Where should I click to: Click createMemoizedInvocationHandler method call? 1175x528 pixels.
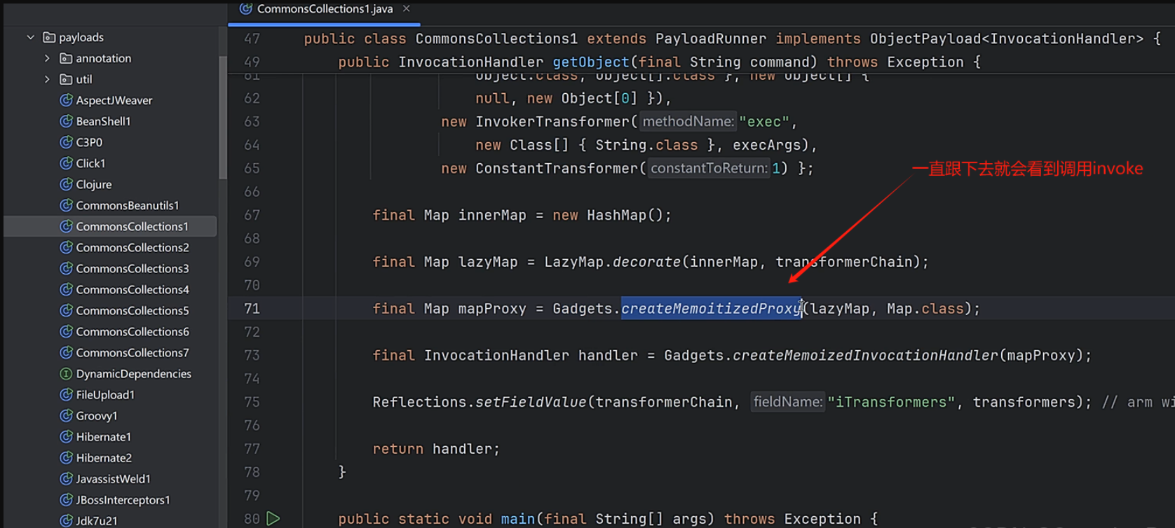(x=865, y=355)
